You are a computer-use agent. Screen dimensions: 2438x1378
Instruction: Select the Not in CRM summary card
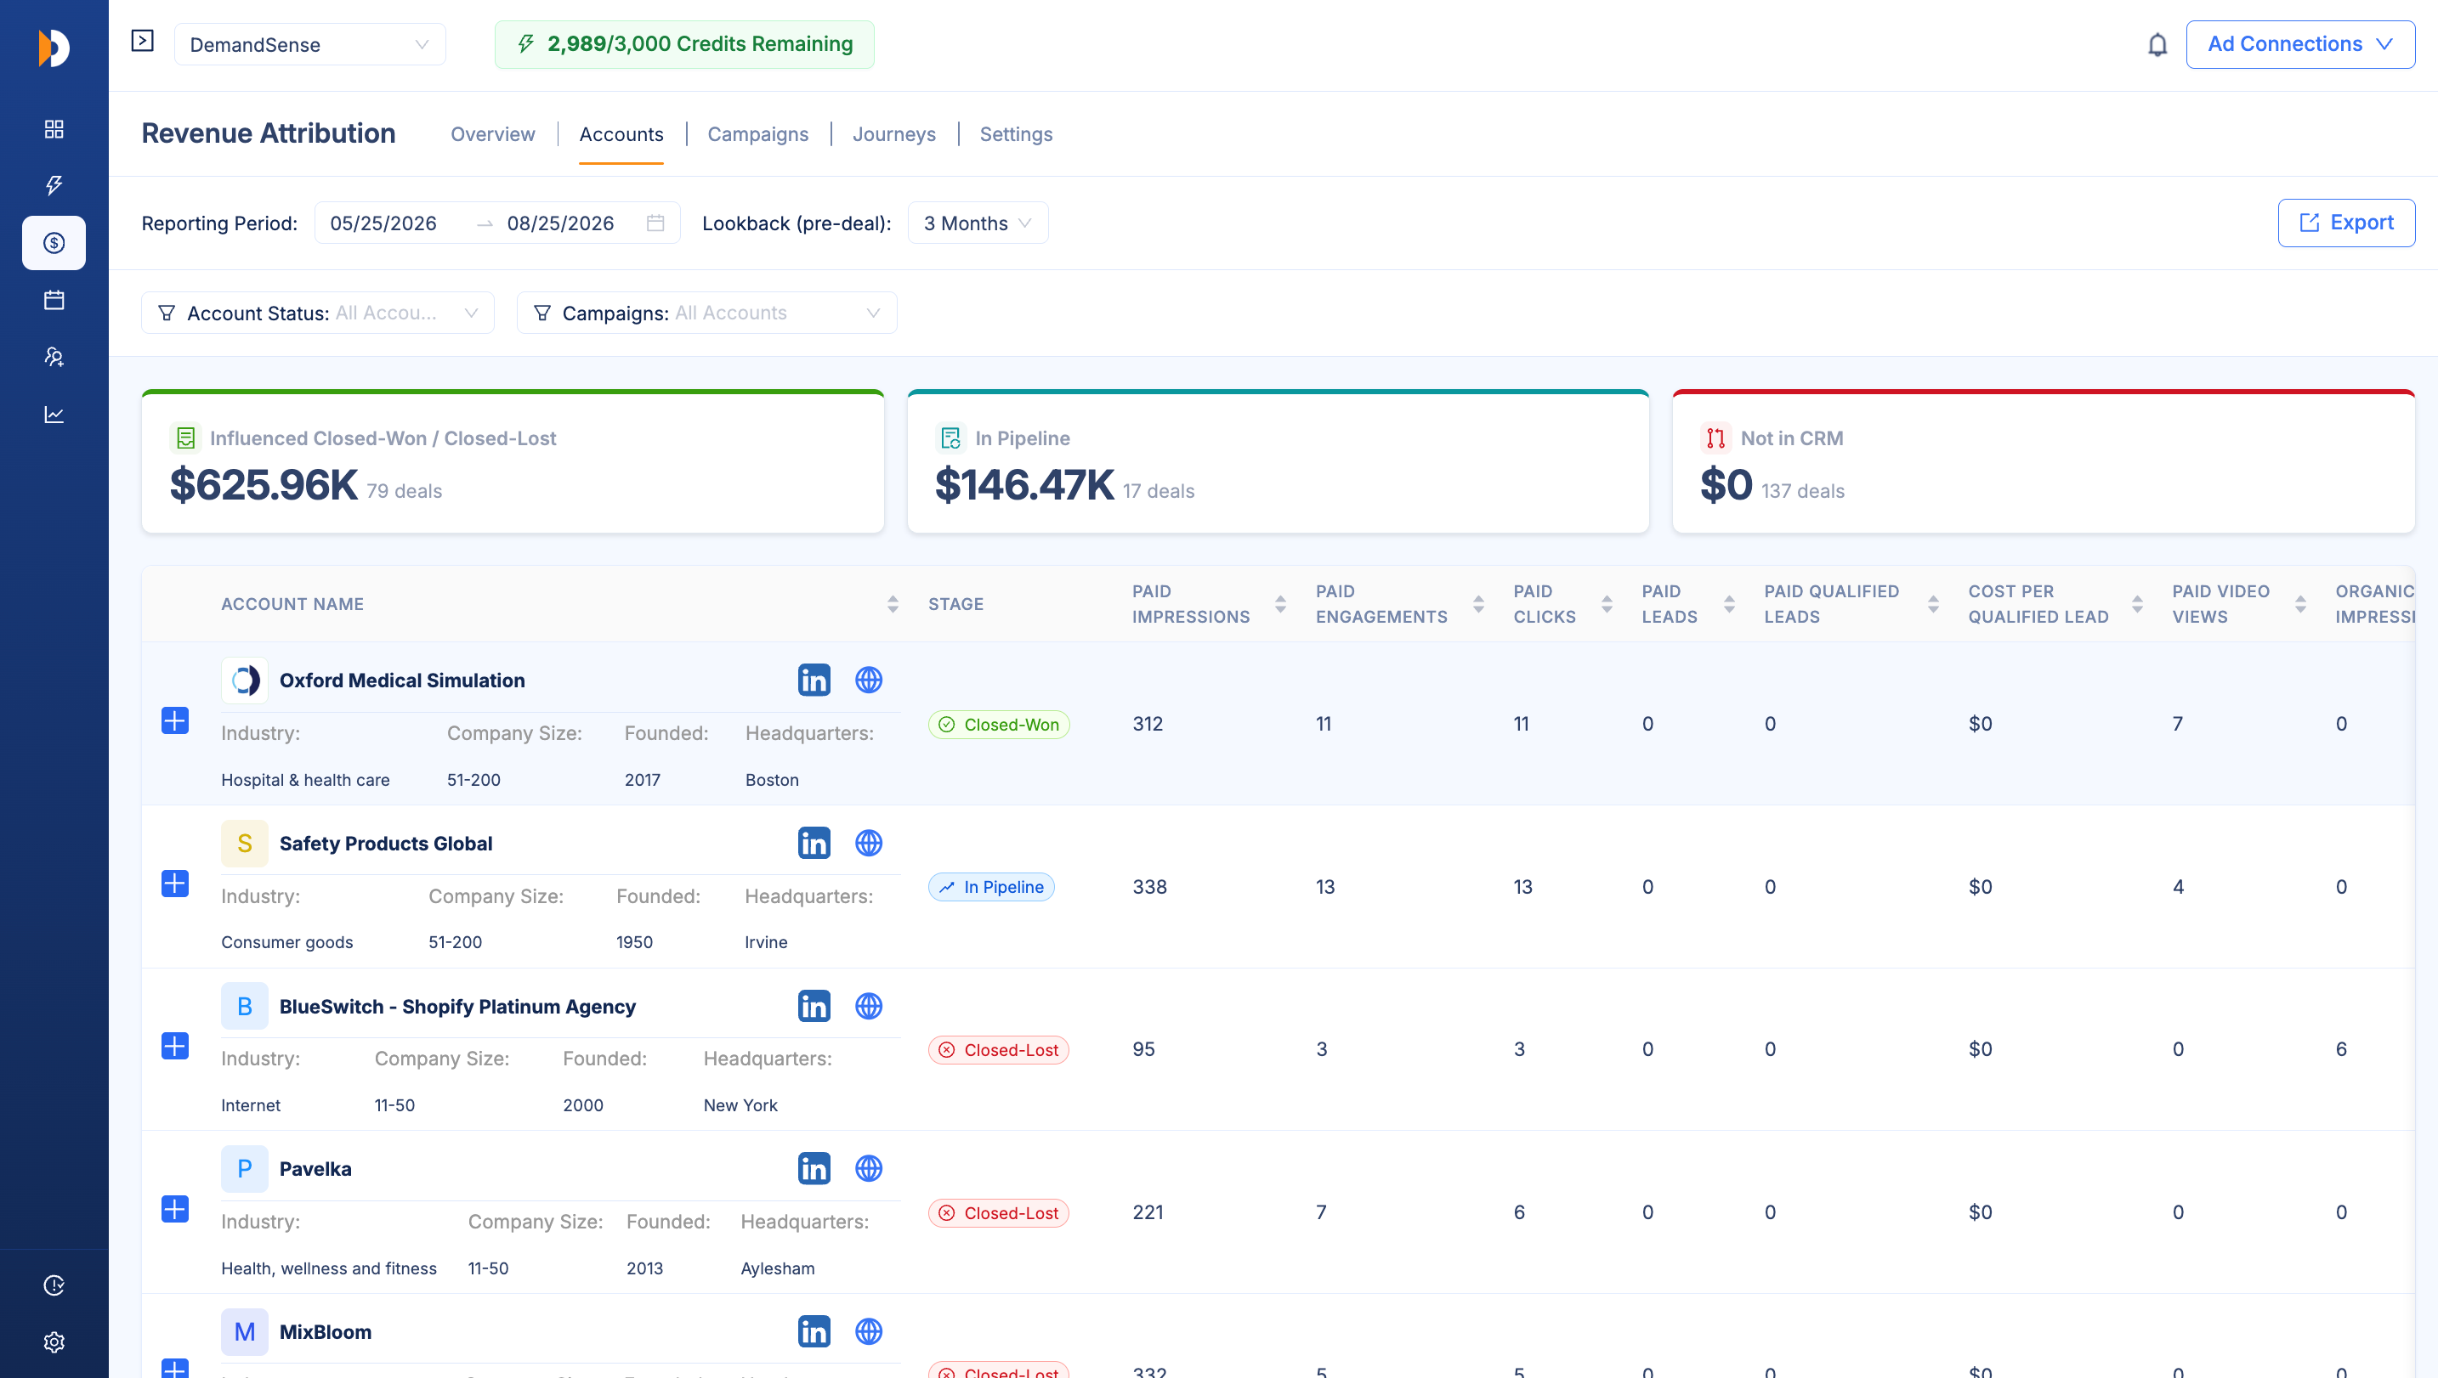tap(2044, 462)
